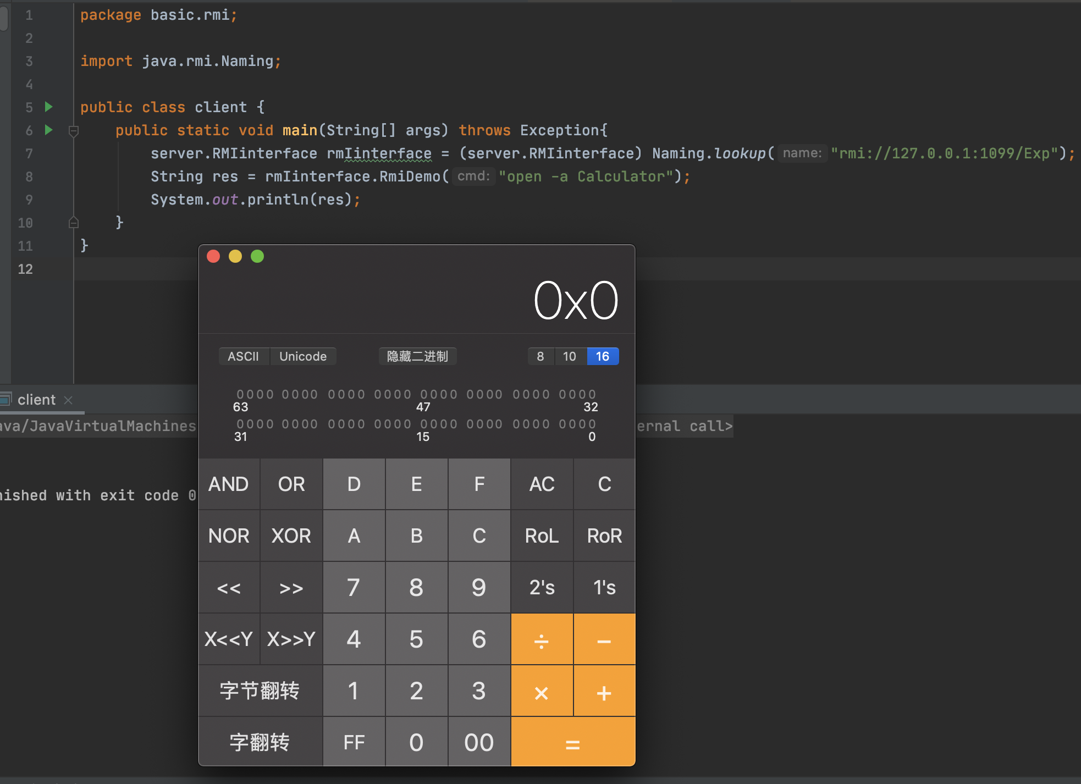Click the hide binary (隐藏二进制) button
1081x784 pixels.
(x=417, y=356)
